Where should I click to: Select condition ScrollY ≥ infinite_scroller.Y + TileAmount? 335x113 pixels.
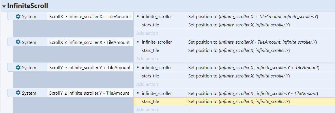coord(90,68)
